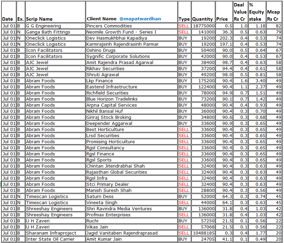284x243 pixels.
Task: Select the Scrip Name column header
Action: click(x=56, y=12)
